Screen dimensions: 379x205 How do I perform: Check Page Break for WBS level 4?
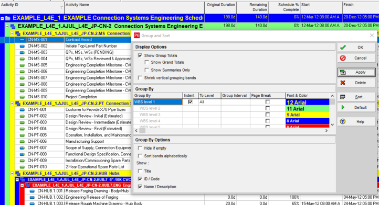pos(268,121)
